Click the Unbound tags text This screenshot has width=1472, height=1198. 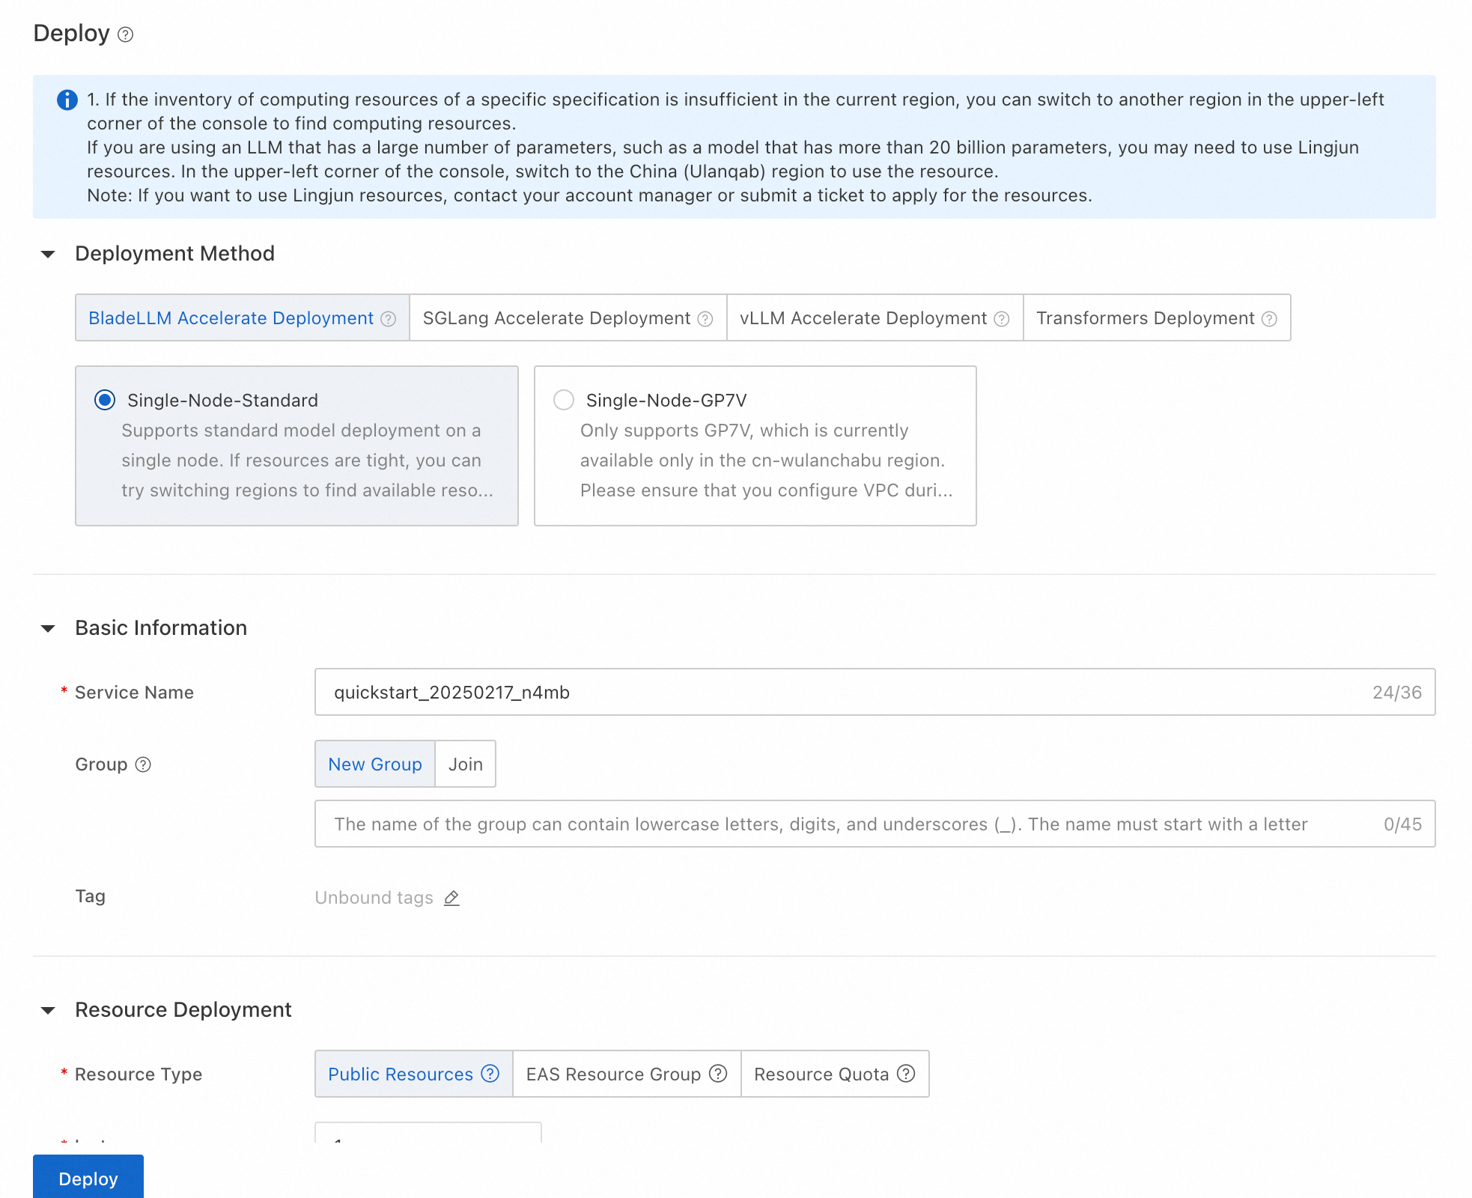[374, 898]
